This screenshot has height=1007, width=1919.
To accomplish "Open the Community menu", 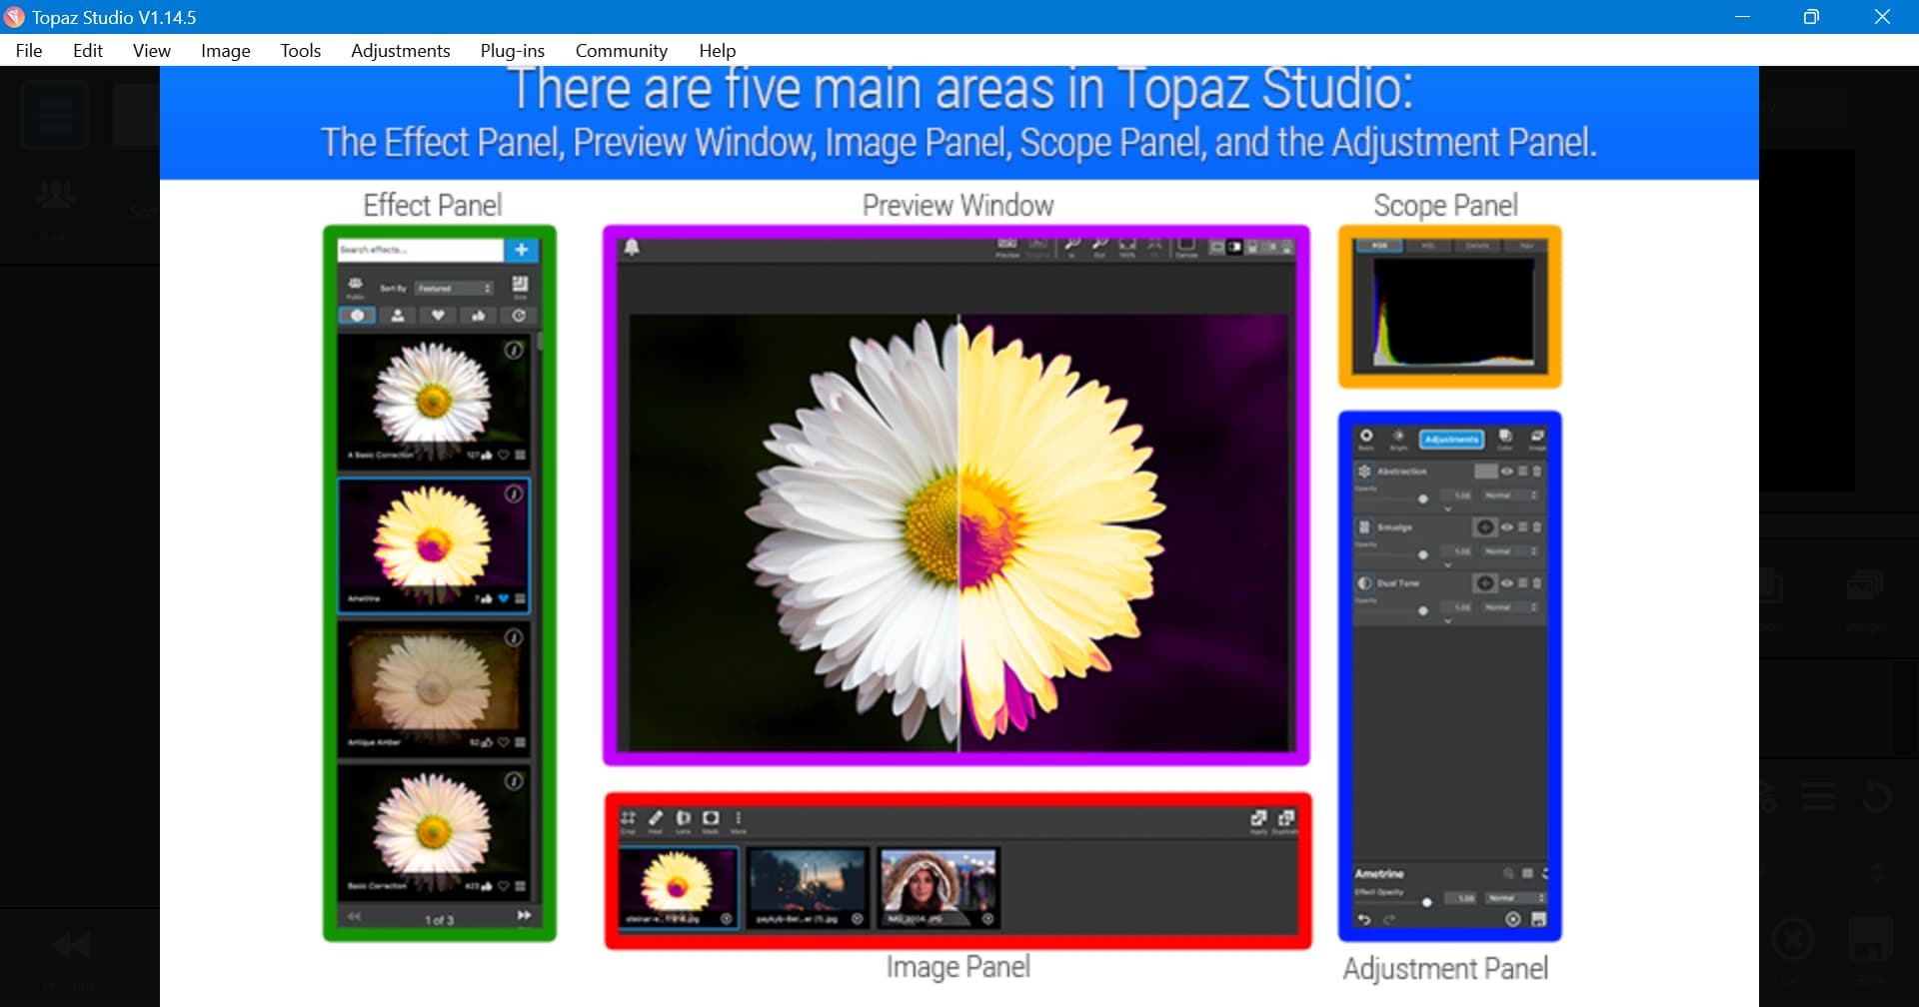I will coord(622,51).
